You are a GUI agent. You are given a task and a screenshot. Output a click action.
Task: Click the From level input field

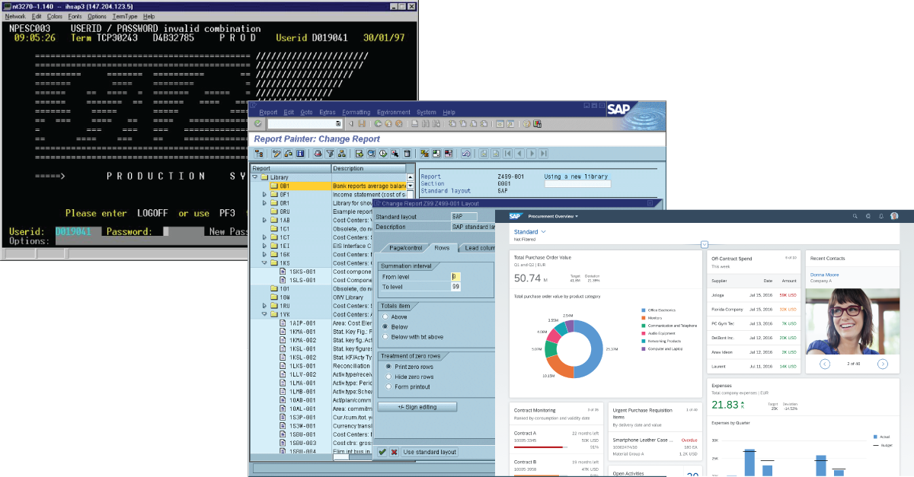(456, 277)
